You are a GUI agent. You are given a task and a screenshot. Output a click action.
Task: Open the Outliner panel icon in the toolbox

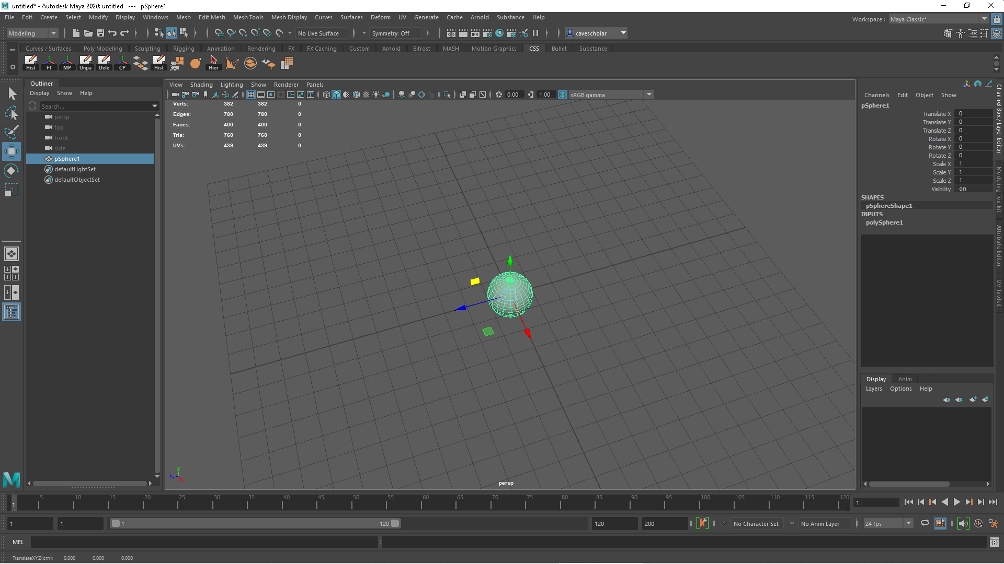[x=12, y=312]
